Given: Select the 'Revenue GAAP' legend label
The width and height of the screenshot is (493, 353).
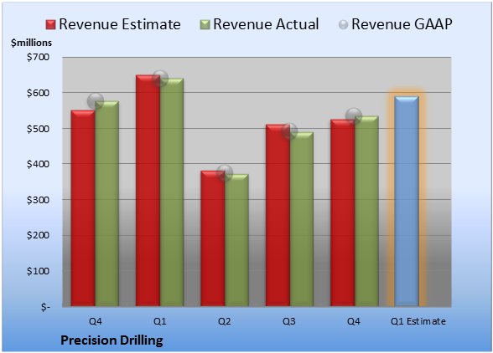Looking at the screenshot, I should click(402, 24).
